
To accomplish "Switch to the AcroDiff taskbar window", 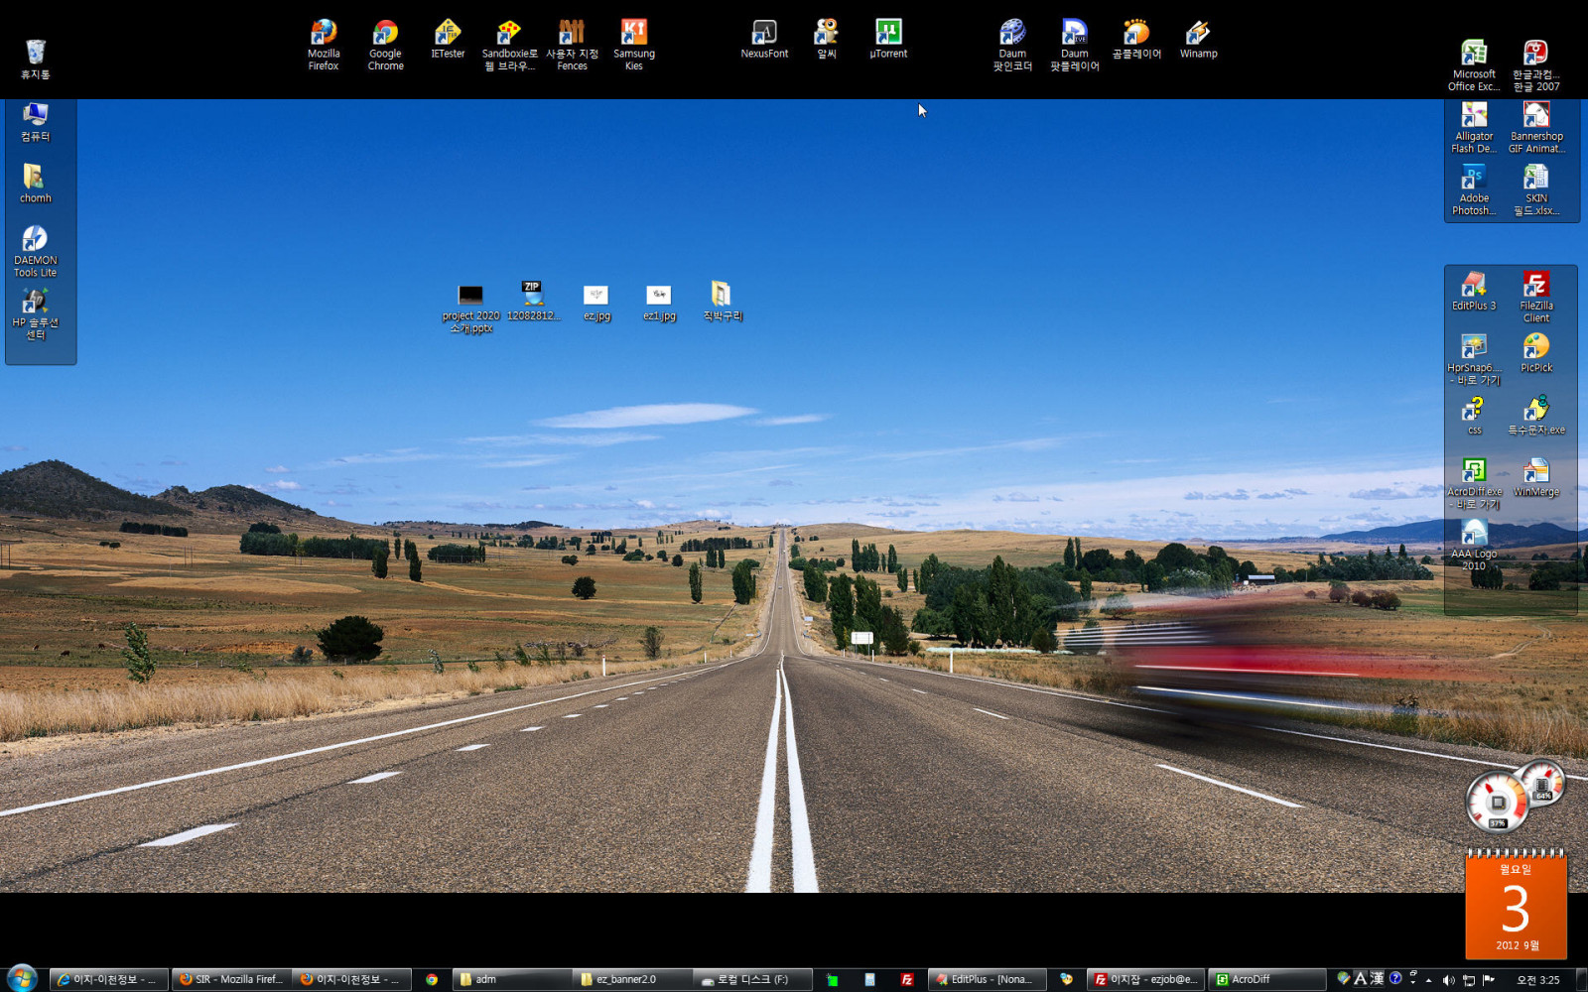I will click(1264, 979).
